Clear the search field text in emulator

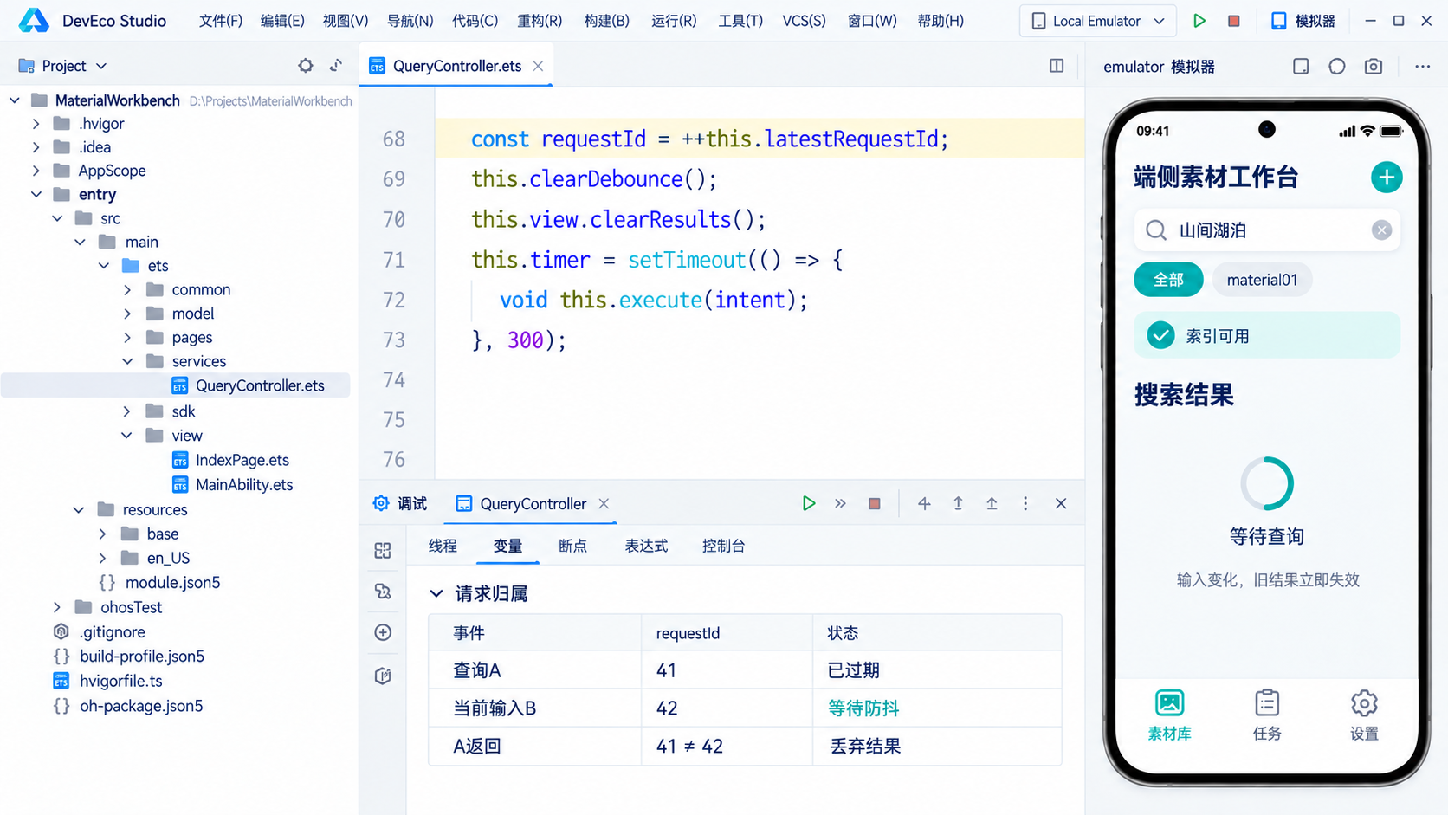click(x=1381, y=230)
